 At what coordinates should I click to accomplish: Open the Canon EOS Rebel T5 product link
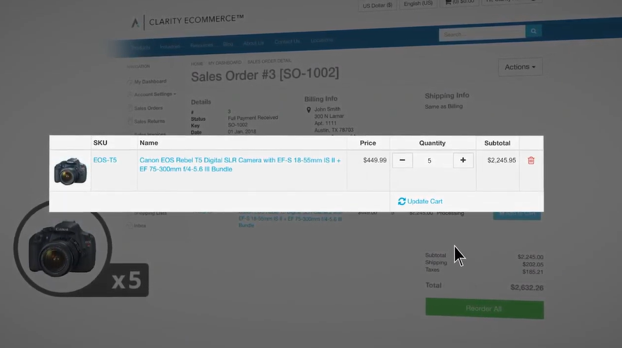pyautogui.click(x=240, y=164)
